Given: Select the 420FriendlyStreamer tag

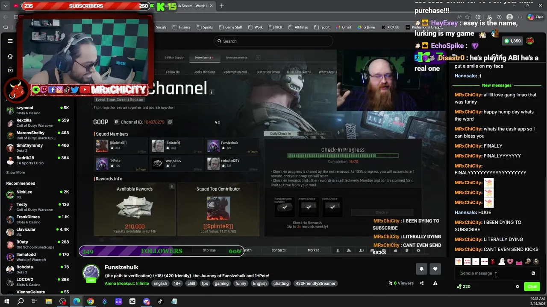Looking at the screenshot, I should coord(315,283).
